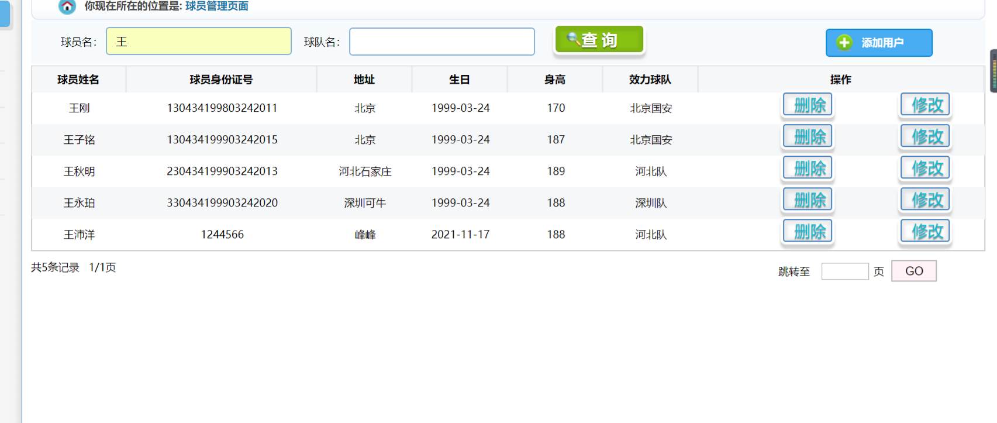Delete the player 王刚

[x=808, y=105]
